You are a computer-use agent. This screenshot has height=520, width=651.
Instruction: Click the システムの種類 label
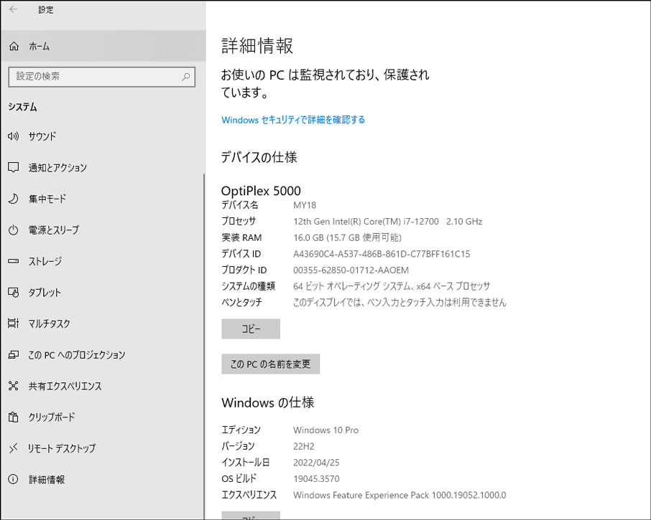pyautogui.click(x=249, y=286)
